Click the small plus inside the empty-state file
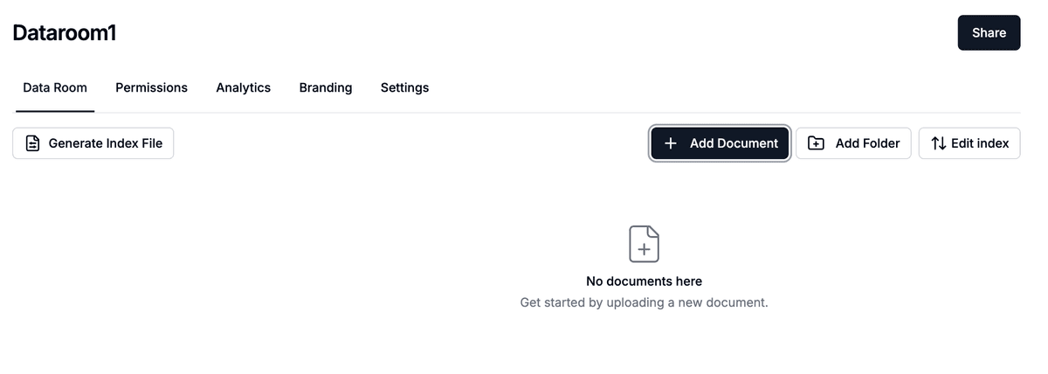Screen dimensions: 1048x374 coord(644,249)
